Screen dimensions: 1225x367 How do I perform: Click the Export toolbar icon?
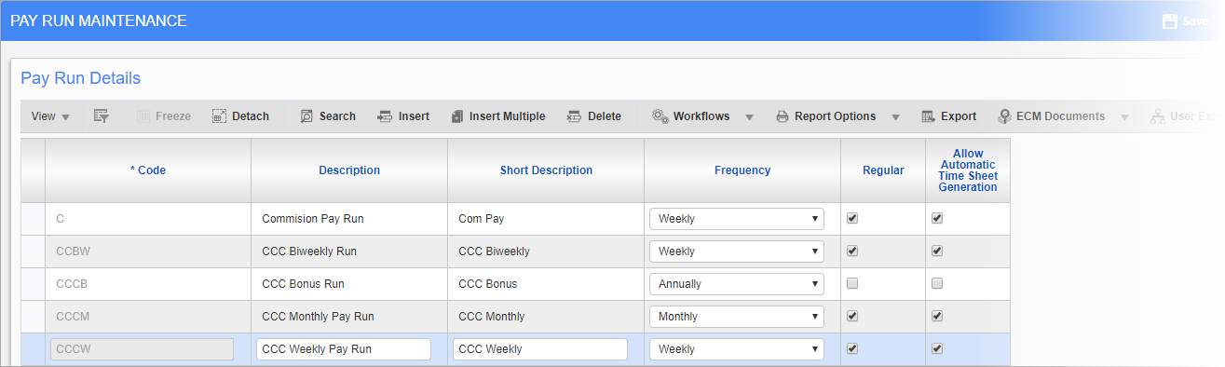928,116
